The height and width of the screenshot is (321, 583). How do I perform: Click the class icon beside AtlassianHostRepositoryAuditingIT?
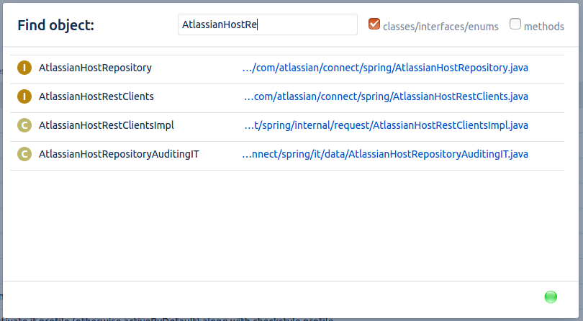coord(24,154)
